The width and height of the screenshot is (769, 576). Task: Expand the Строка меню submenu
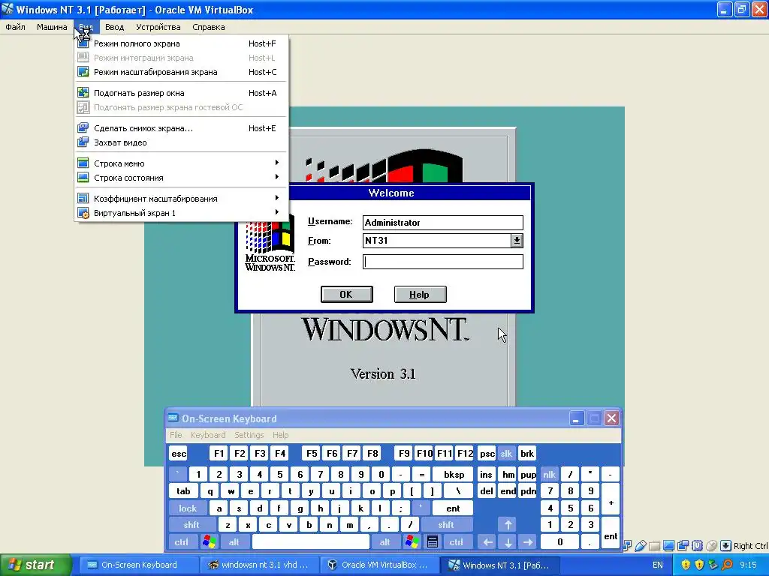coord(277,163)
